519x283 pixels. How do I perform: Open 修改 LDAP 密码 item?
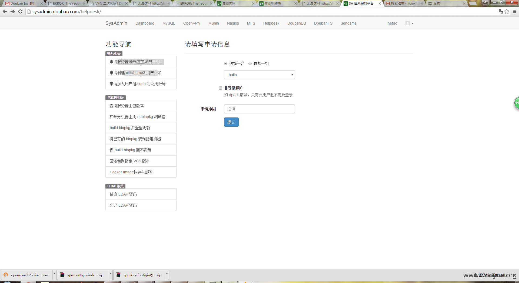click(141, 194)
